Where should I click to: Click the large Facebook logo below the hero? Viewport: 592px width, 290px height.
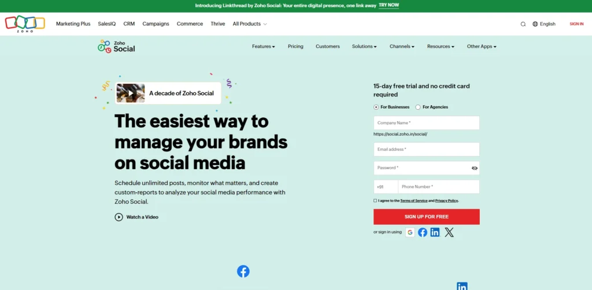click(243, 271)
